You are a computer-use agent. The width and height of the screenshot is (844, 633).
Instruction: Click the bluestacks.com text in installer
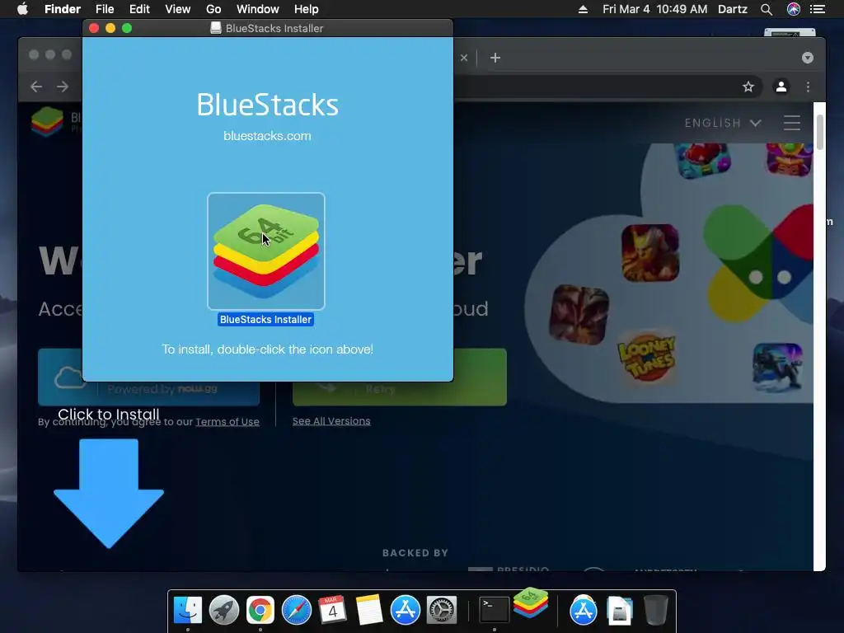(x=267, y=136)
